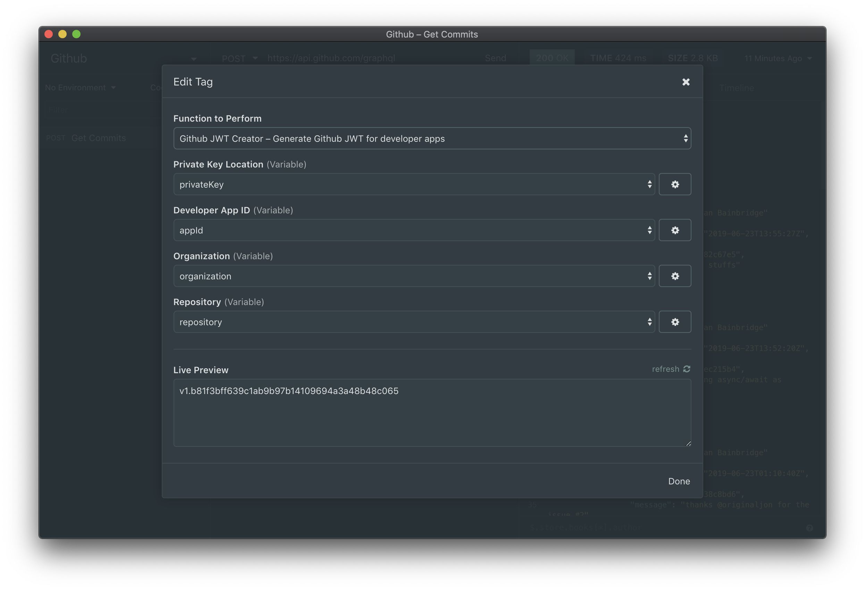The height and width of the screenshot is (590, 865).
Task: Click the help icon in bottom-right corner
Action: tap(809, 528)
